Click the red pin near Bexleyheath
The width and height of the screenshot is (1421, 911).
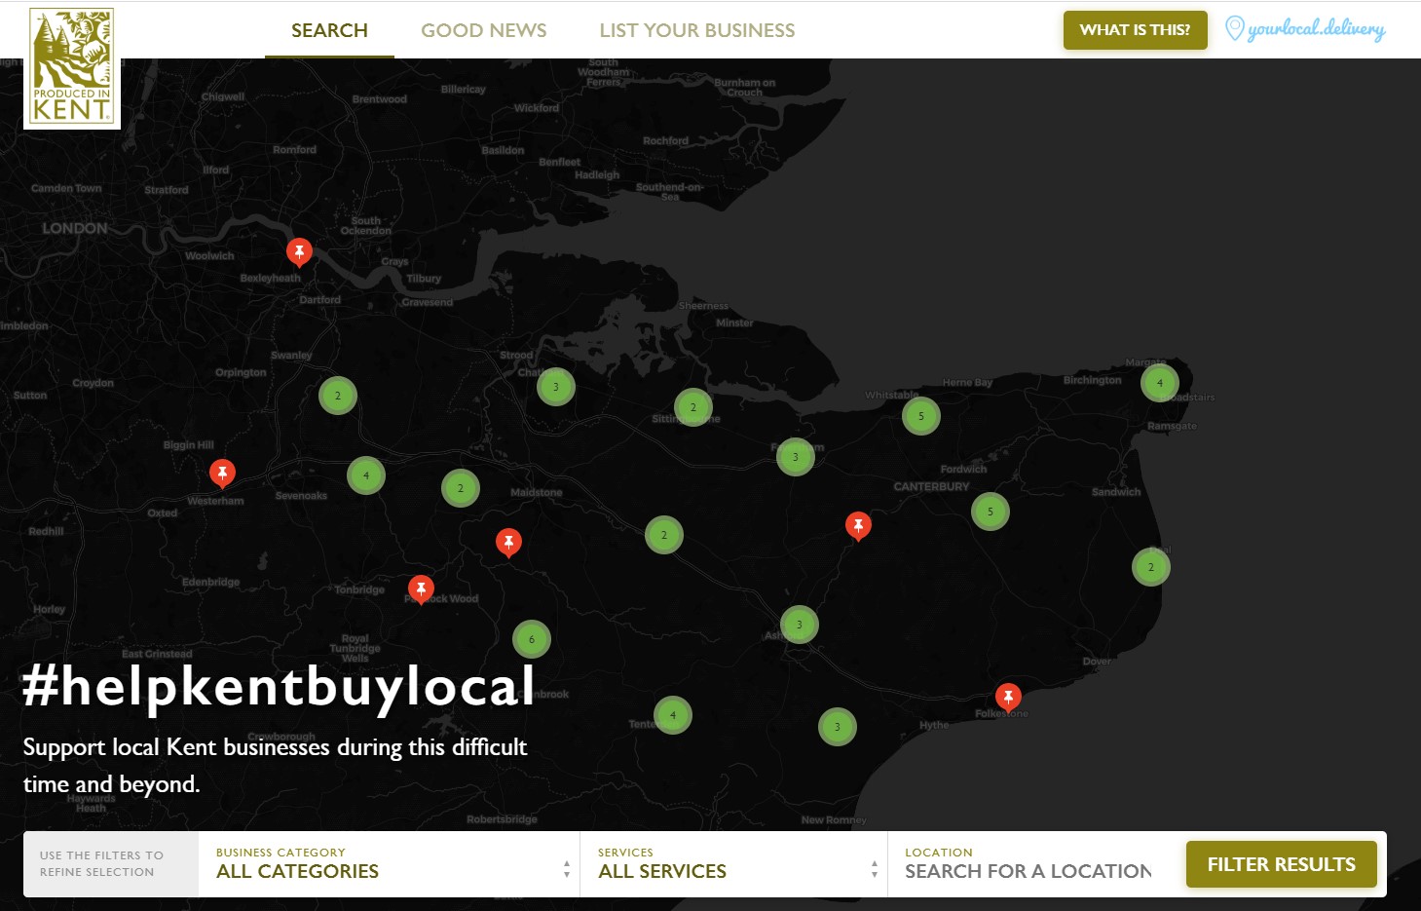pyautogui.click(x=299, y=251)
